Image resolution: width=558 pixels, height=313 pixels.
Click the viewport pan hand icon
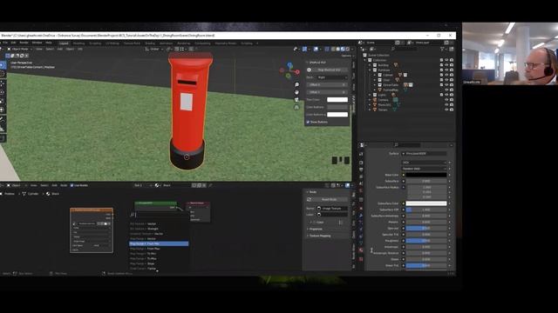[x=296, y=92]
